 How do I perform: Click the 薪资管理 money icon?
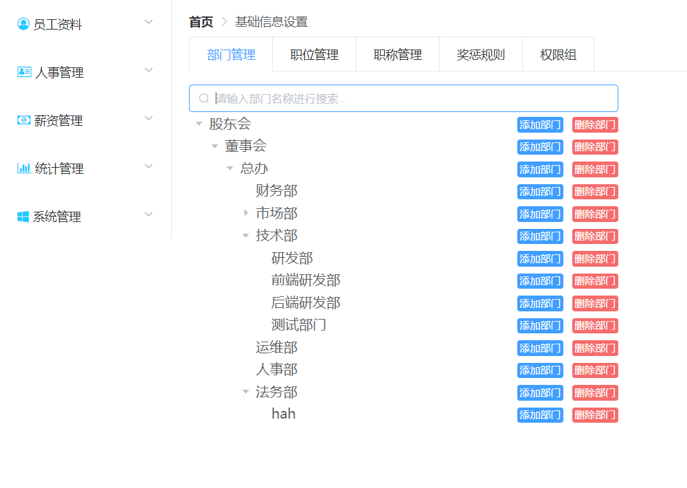pos(23,120)
